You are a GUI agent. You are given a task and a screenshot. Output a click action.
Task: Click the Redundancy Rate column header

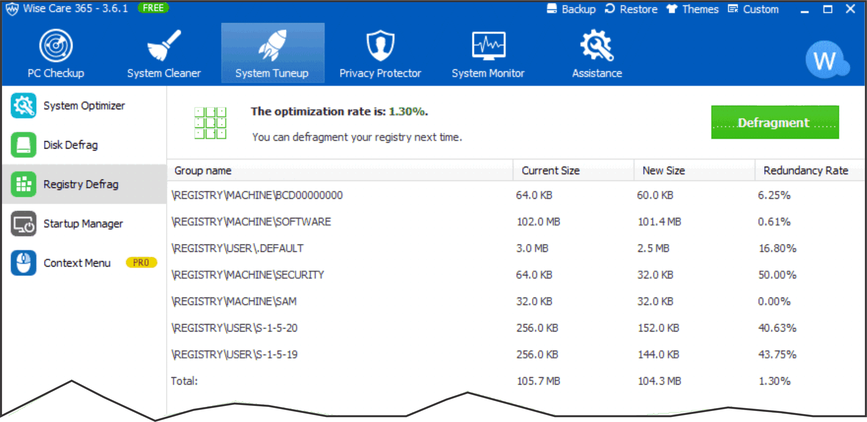click(x=810, y=171)
